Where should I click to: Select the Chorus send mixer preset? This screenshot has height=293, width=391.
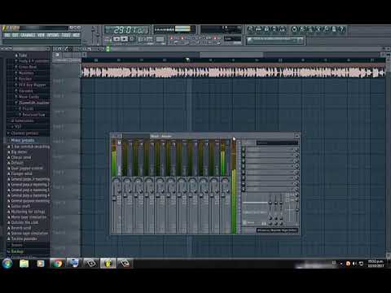[21, 157]
